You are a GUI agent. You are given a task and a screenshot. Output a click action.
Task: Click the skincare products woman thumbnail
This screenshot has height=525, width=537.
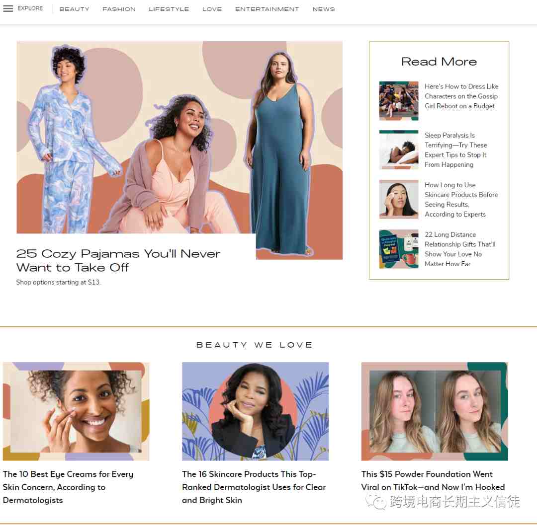tap(399, 199)
